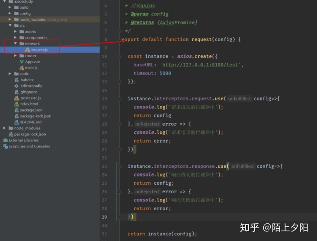Expand the bottom node_modules folder arrow
Image resolution: width=317 pixels, height=241 pixels.
[4, 128]
